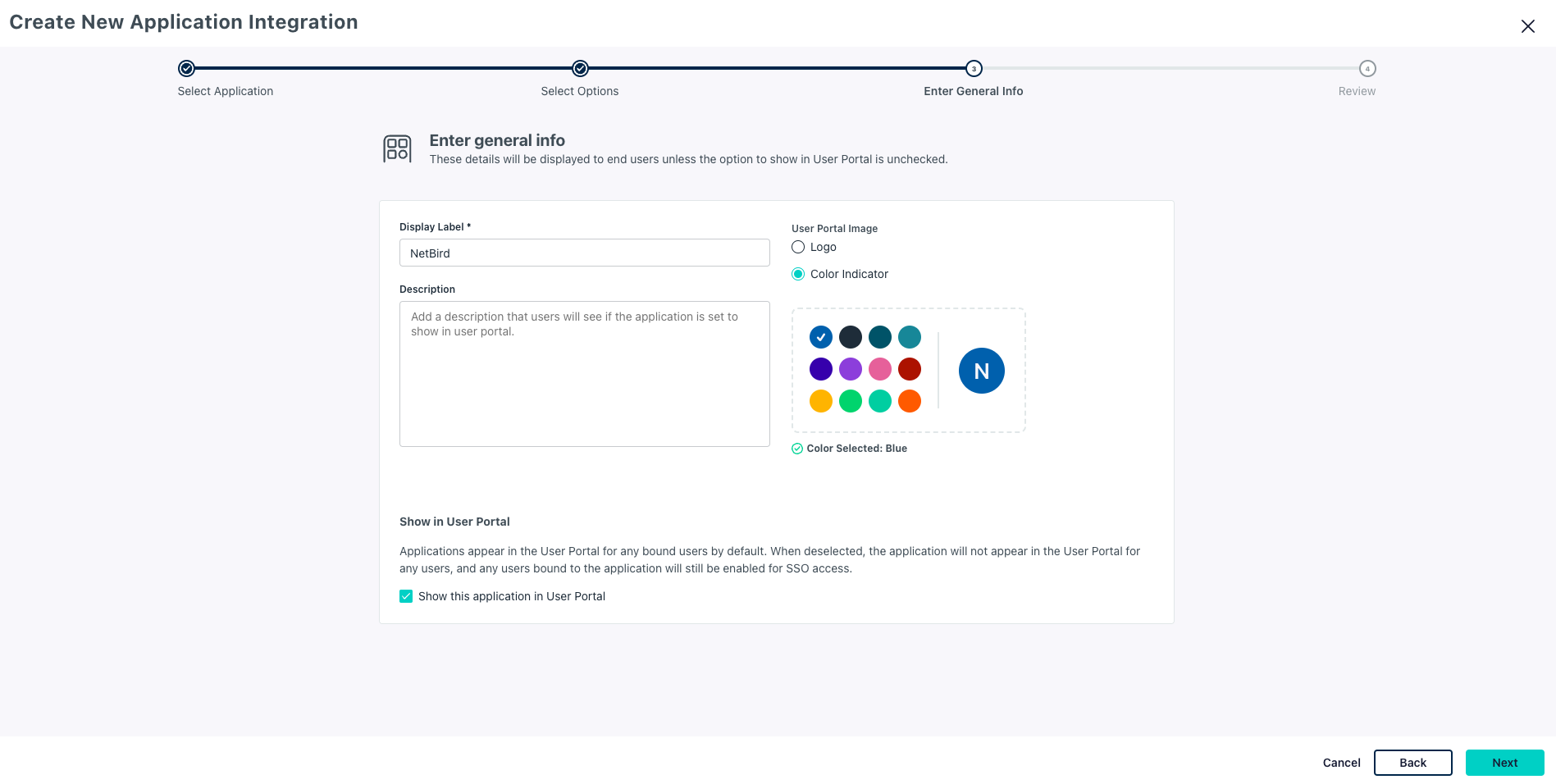1556x784 pixels.
Task: Go Back to the previous step
Action: click(x=1412, y=763)
